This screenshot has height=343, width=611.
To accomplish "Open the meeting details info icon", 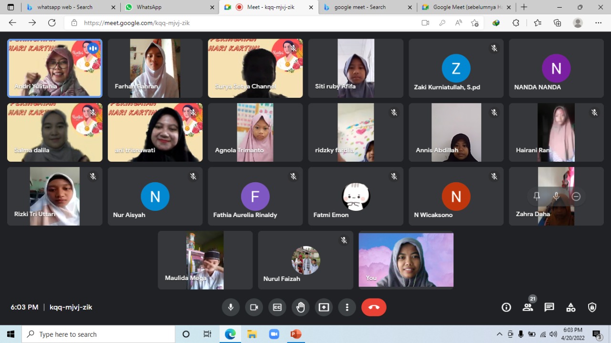I will tap(506, 307).
